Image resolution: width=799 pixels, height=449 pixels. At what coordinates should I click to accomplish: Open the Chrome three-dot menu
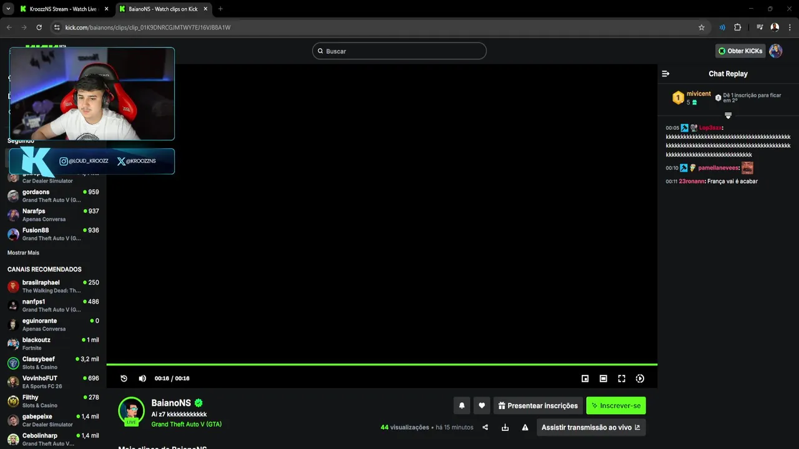[x=790, y=27]
